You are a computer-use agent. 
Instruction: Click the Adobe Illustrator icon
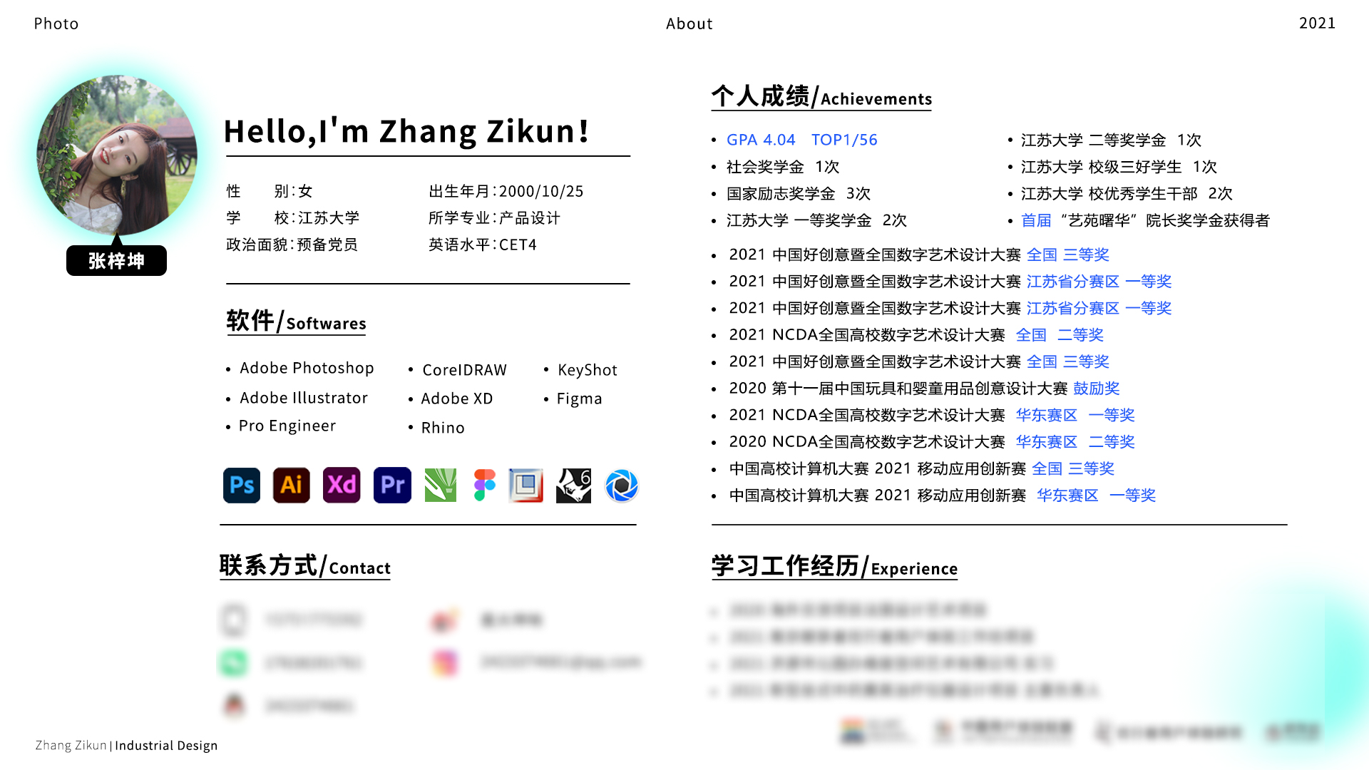point(291,485)
